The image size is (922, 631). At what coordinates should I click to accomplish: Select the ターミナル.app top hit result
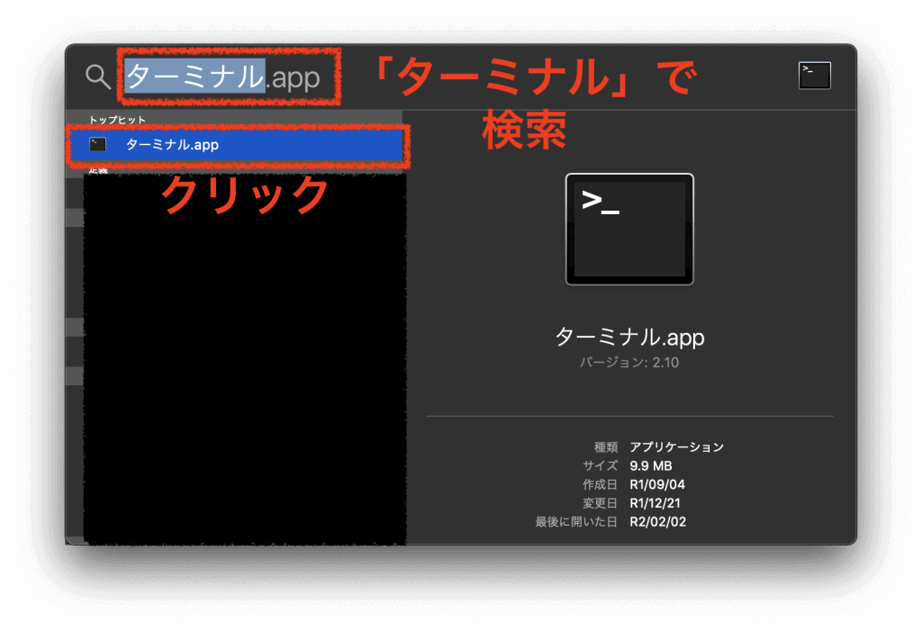point(237,145)
